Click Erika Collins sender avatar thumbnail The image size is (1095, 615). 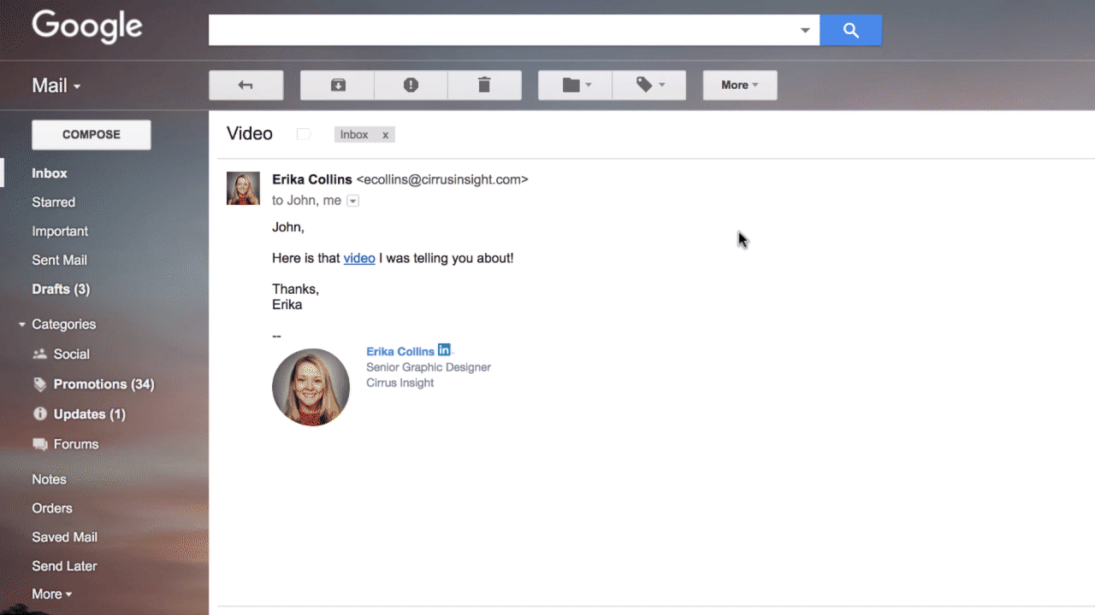pos(243,188)
